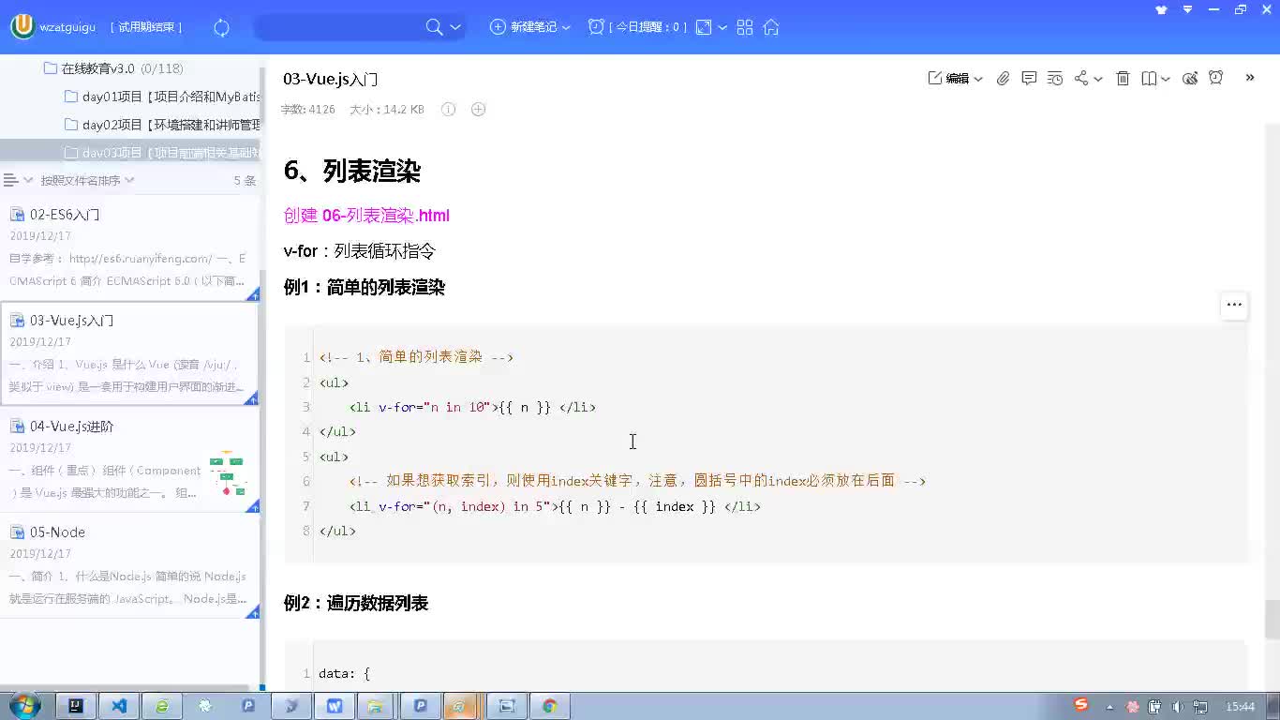Click the 04-Vue.js进阶 note thumbnail image
1280x720 pixels.
coord(227,474)
